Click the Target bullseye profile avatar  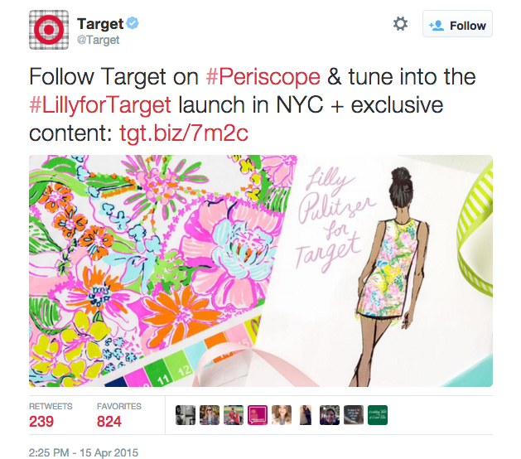[x=49, y=30]
